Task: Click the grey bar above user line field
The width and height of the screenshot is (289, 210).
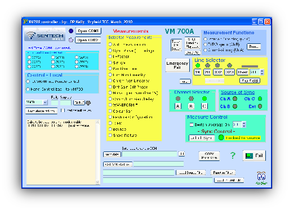Action: (250, 66)
